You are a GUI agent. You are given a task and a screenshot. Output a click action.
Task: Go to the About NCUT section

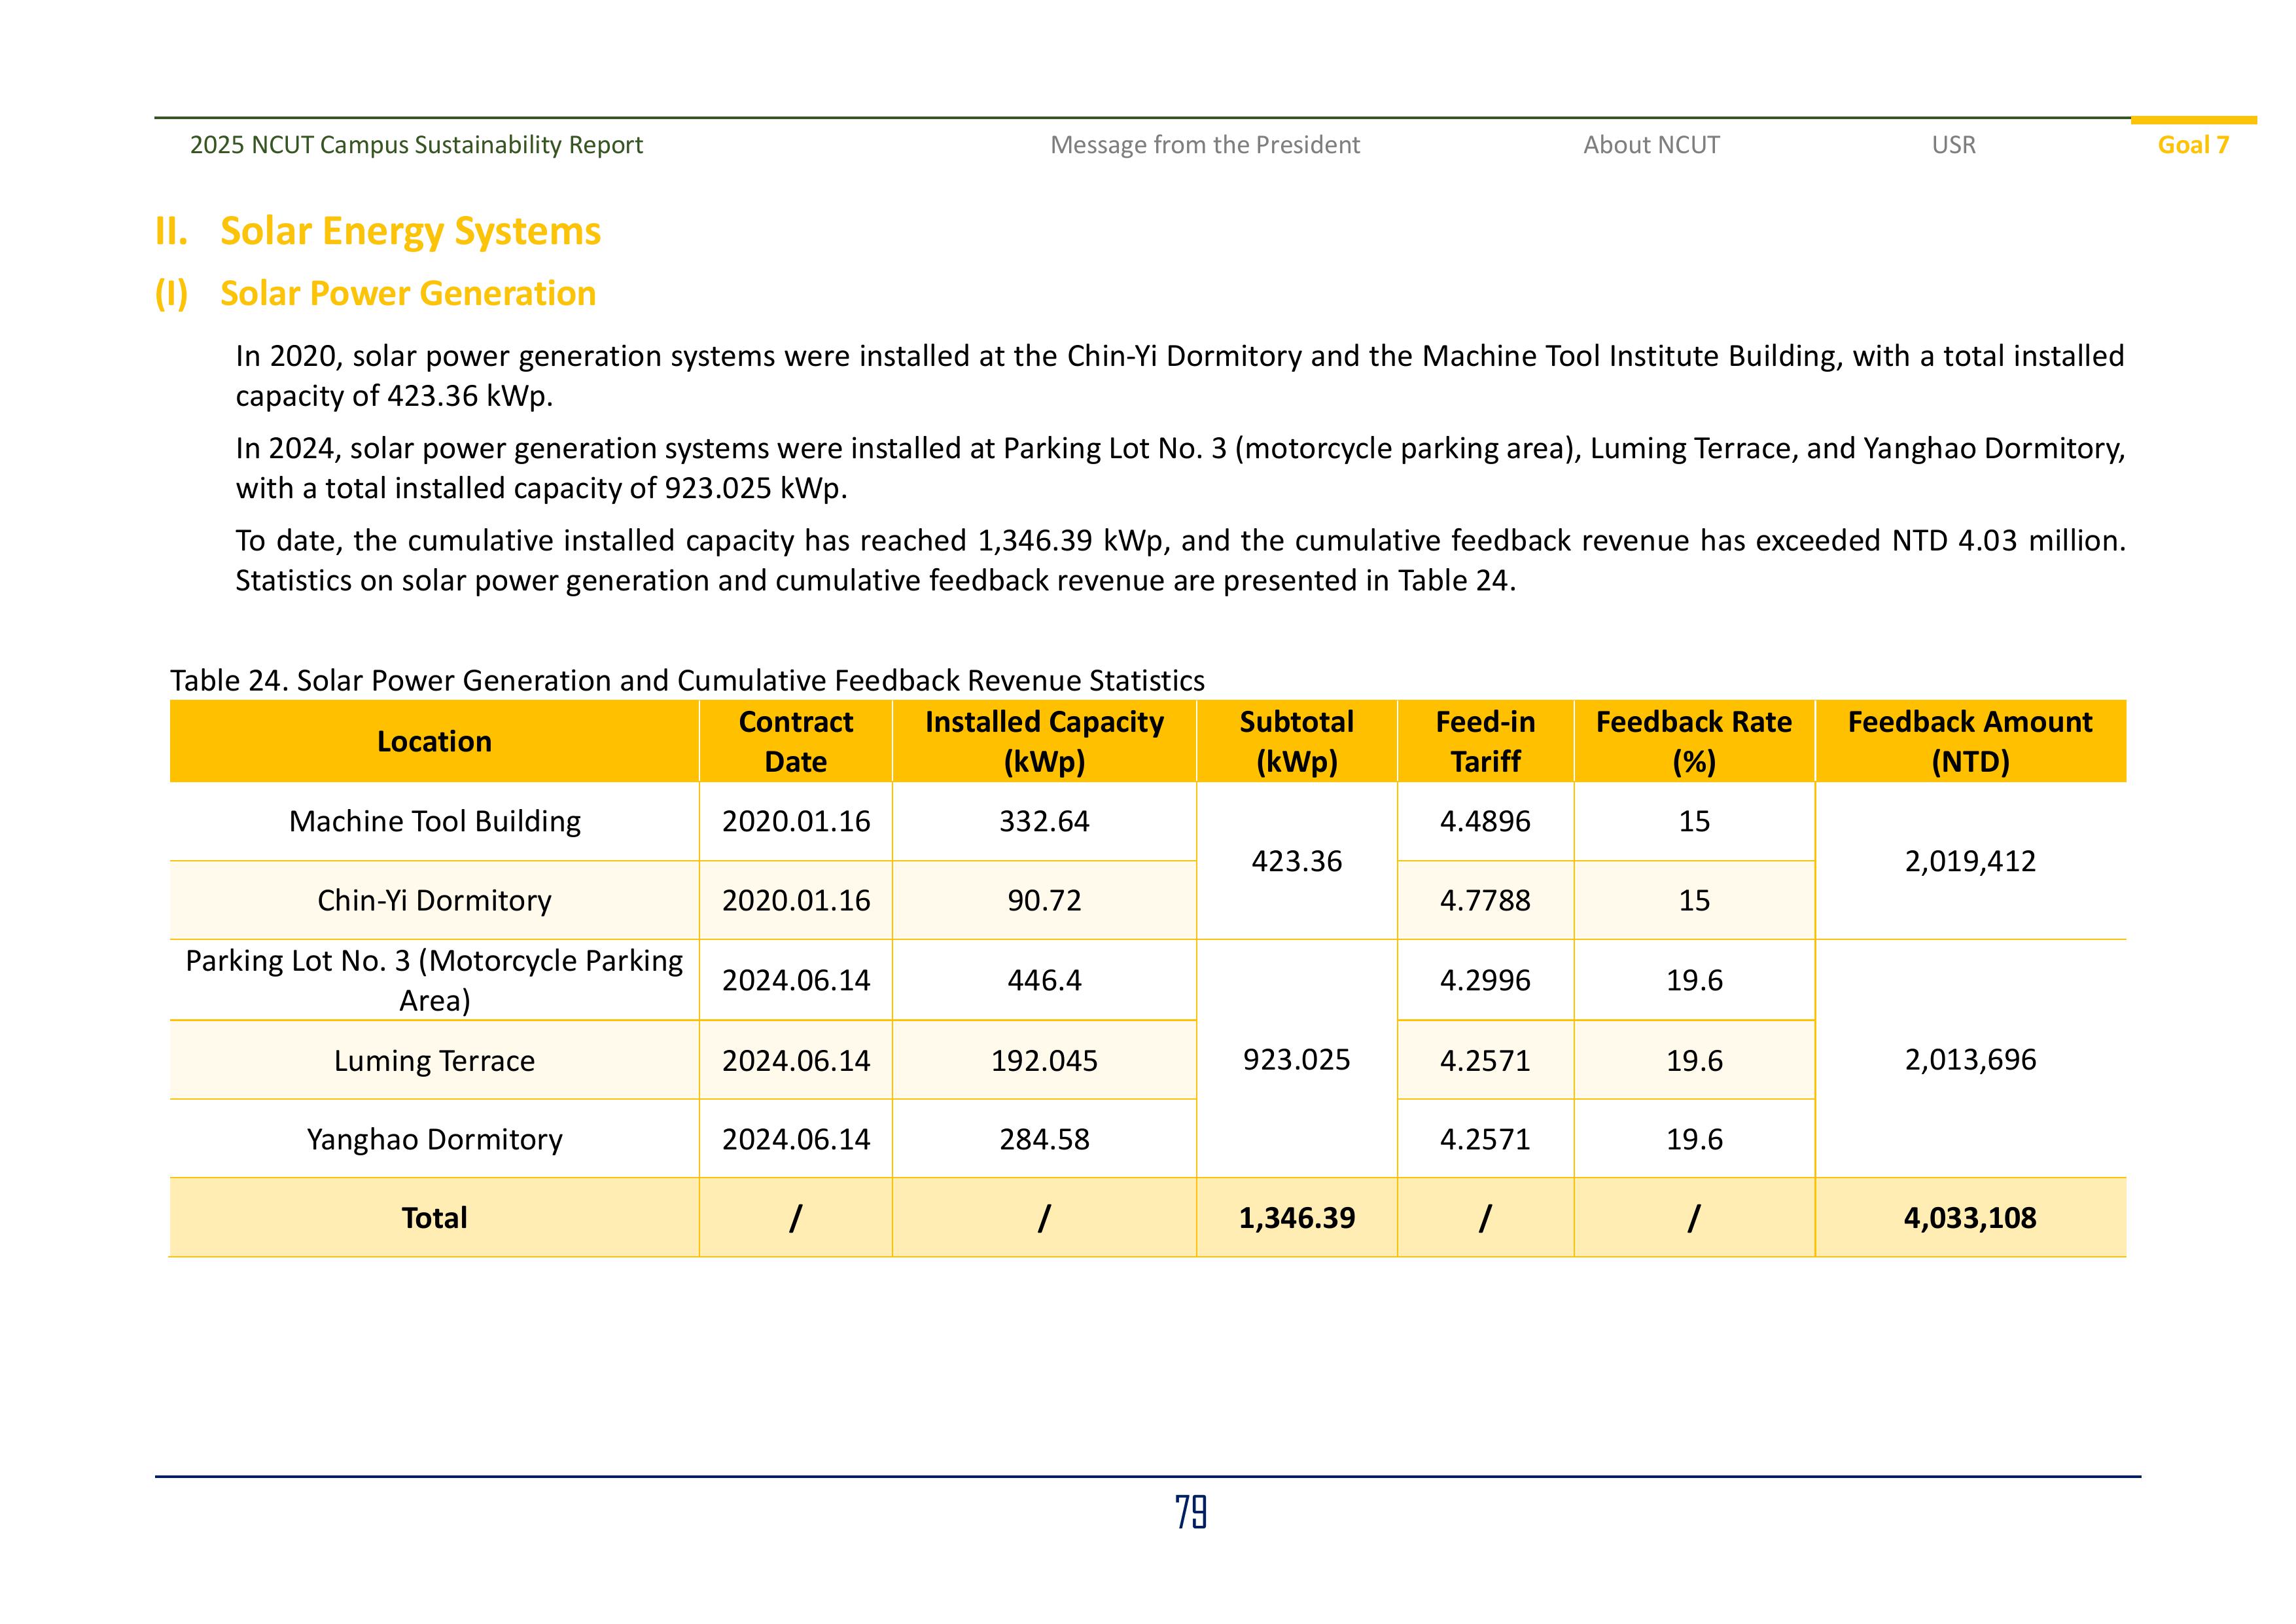click(x=1651, y=145)
